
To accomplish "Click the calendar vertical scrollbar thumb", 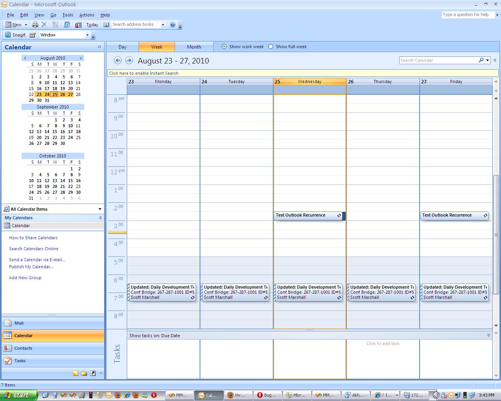I will tap(496, 234).
